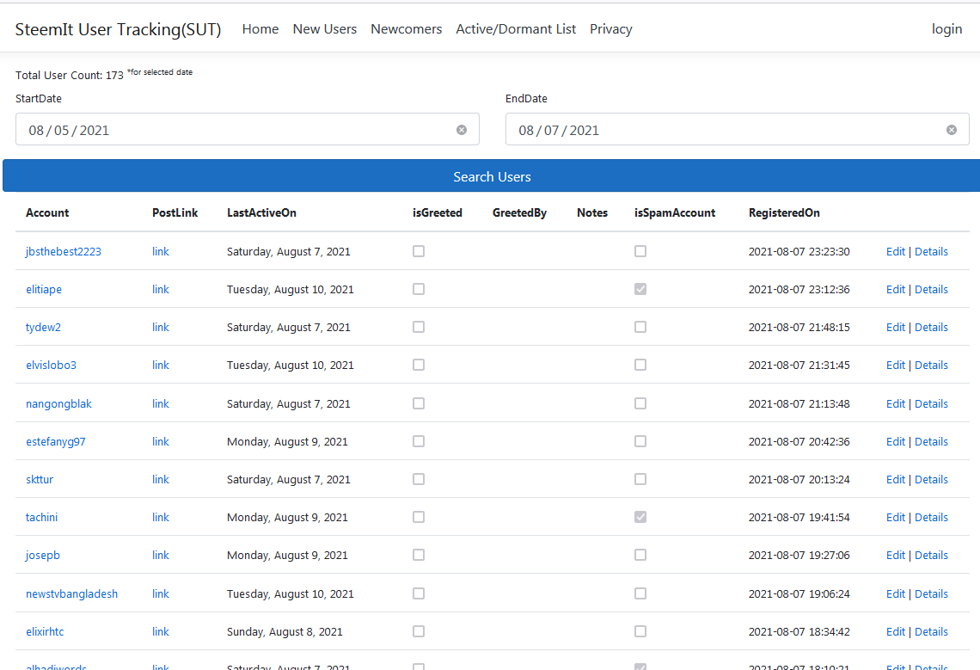Toggle isGreeted checkbox for jbsthebest2223
The width and height of the screenshot is (980, 670).
pos(419,251)
